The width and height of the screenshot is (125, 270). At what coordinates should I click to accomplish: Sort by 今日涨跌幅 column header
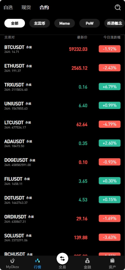click(x=112, y=37)
